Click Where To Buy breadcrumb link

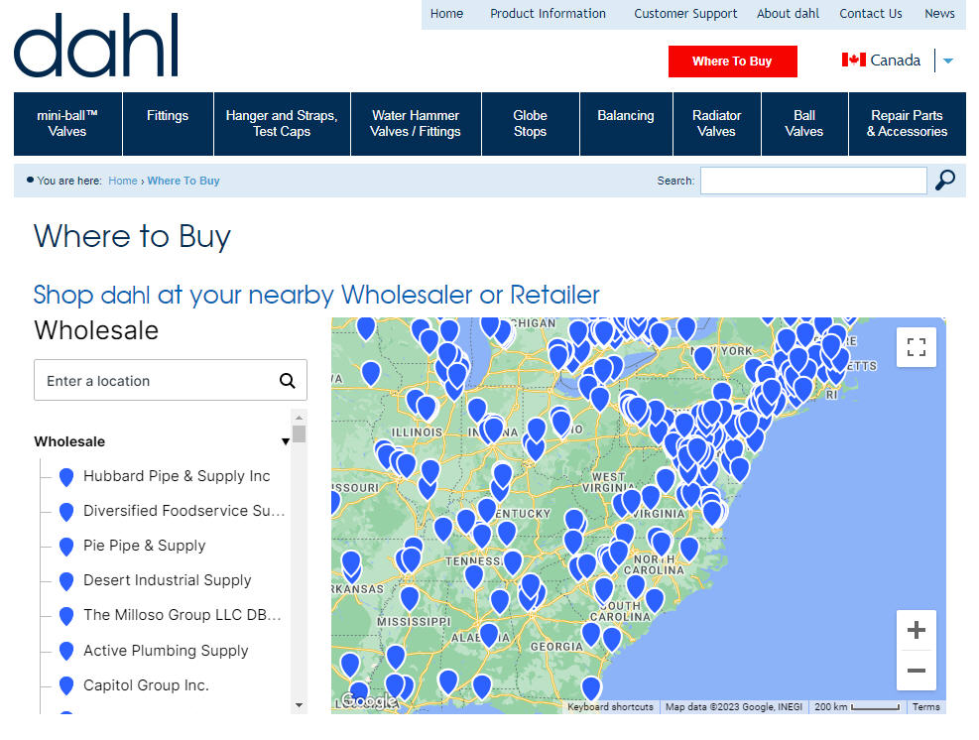[184, 181]
